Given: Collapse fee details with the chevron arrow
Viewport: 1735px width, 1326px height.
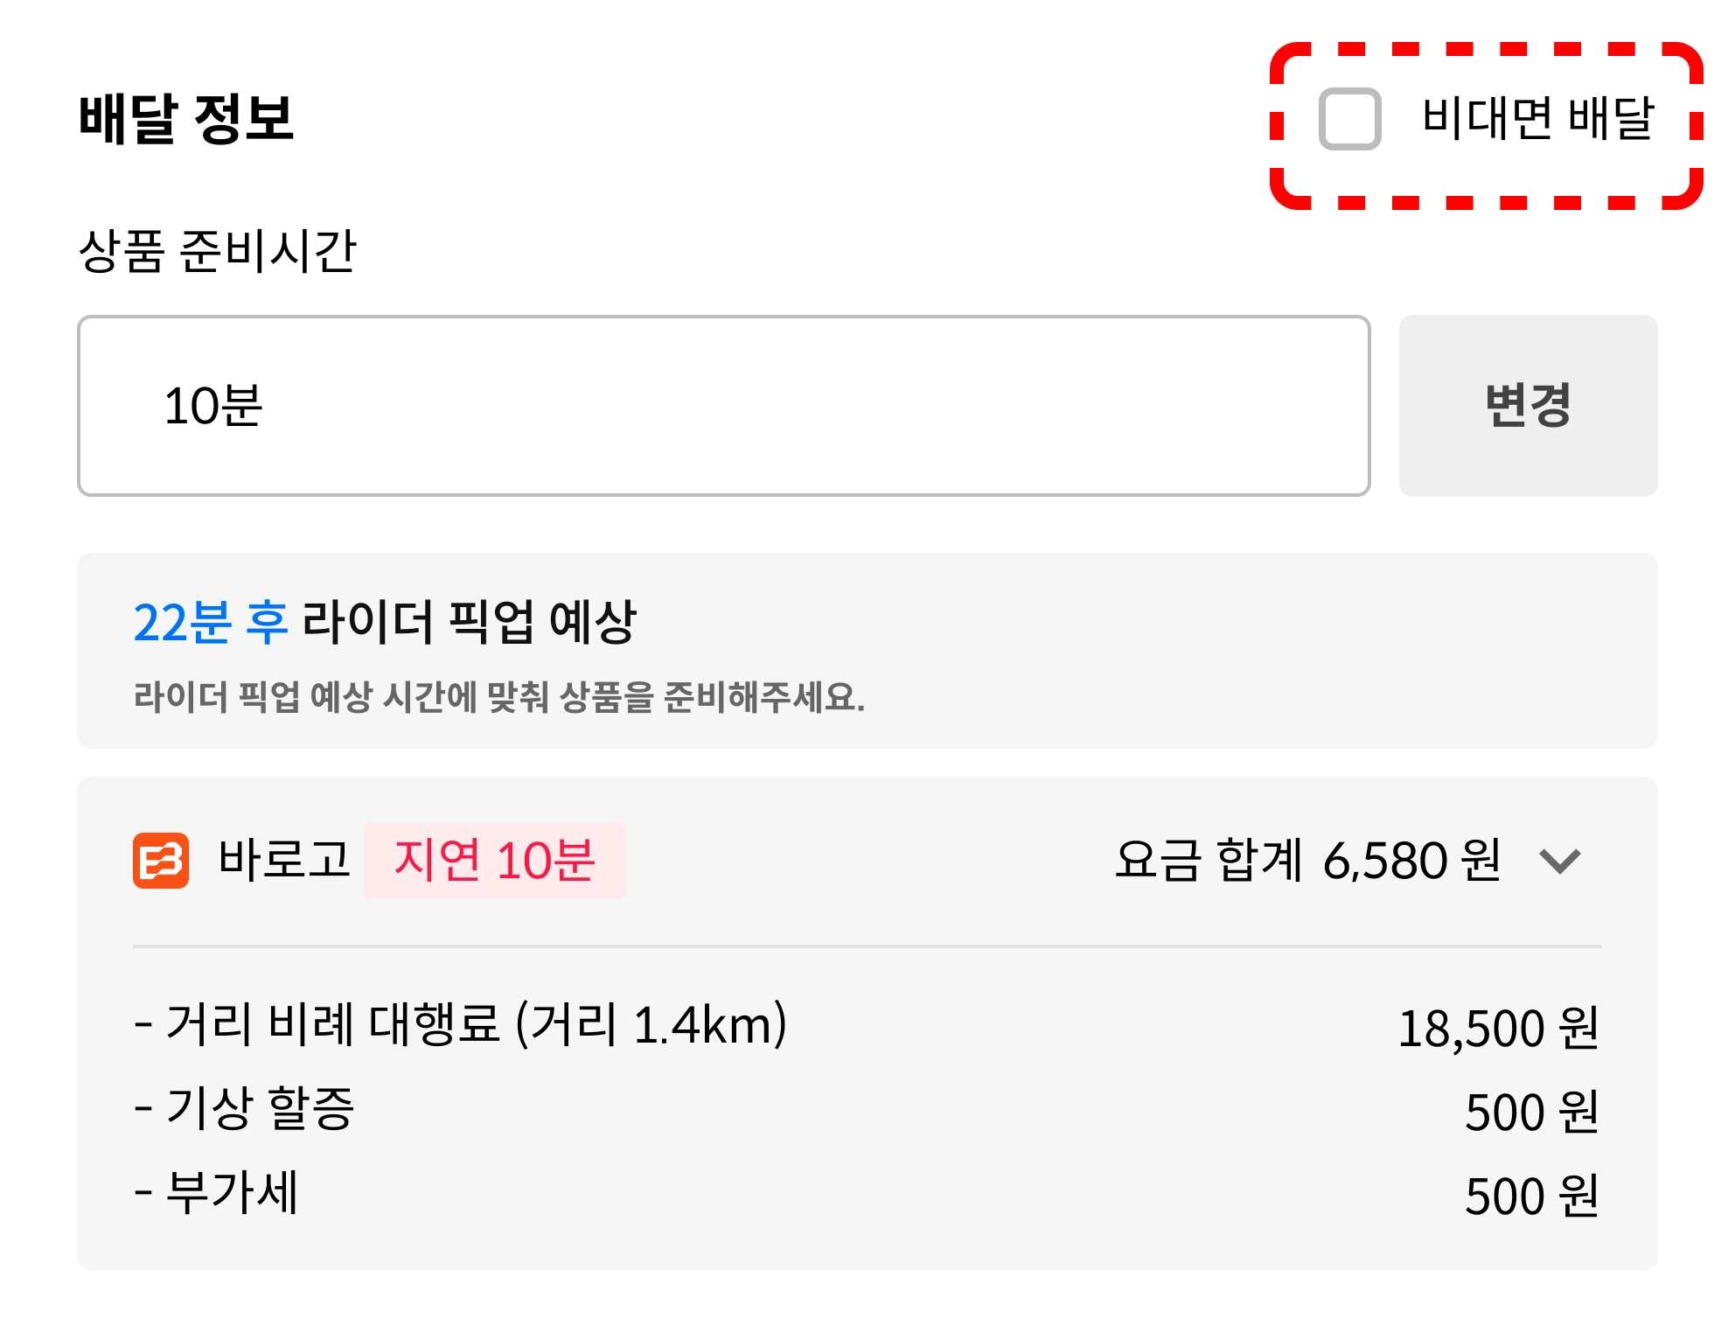Looking at the screenshot, I should (x=1560, y=861).
